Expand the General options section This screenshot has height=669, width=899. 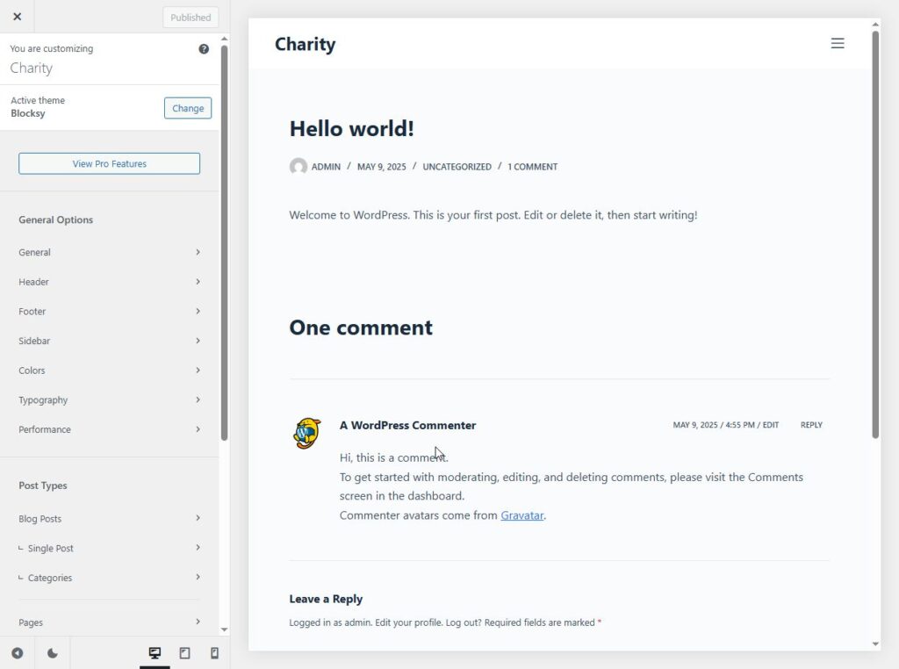tap(110, 252)
